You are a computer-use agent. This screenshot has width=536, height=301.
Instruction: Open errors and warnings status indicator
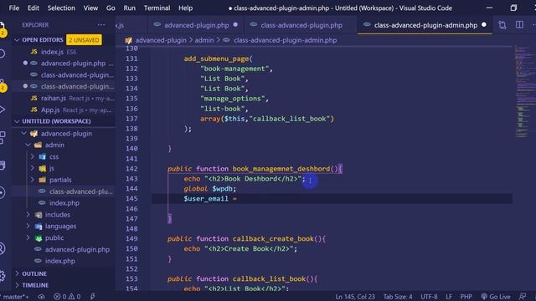click(x=67, y=297)
